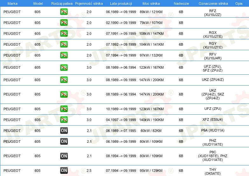Click engine power 140kW / 190KM

151,120
